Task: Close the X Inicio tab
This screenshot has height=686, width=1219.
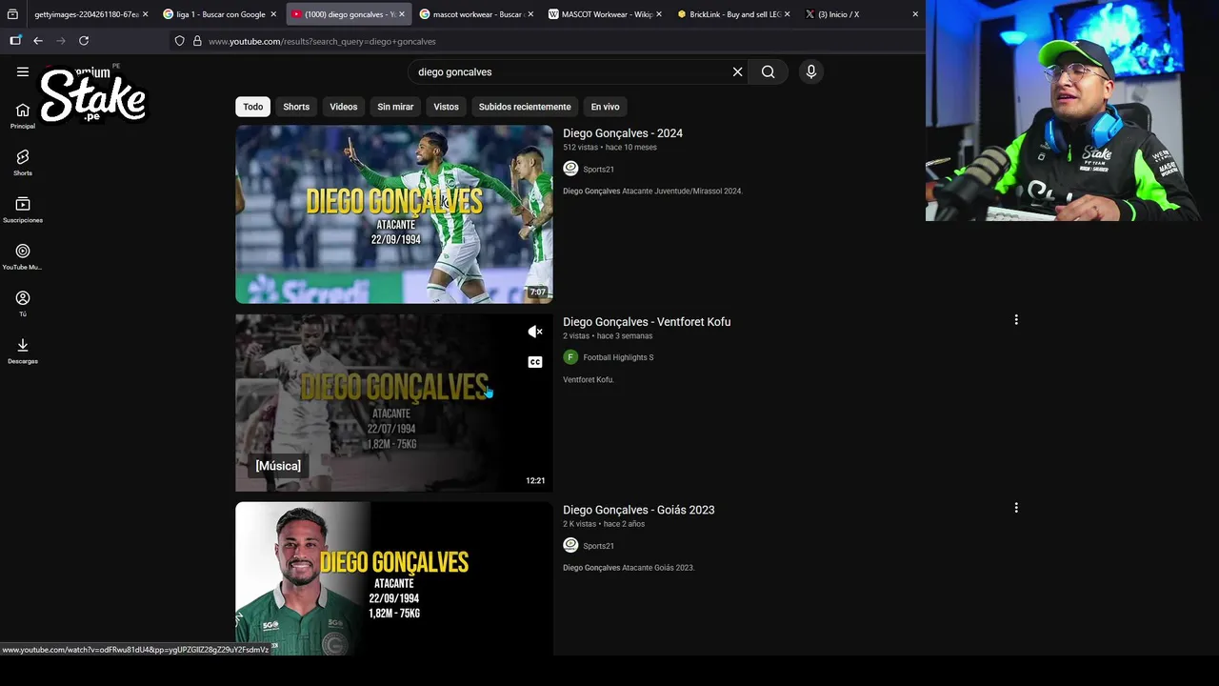Action: (915, 14)
